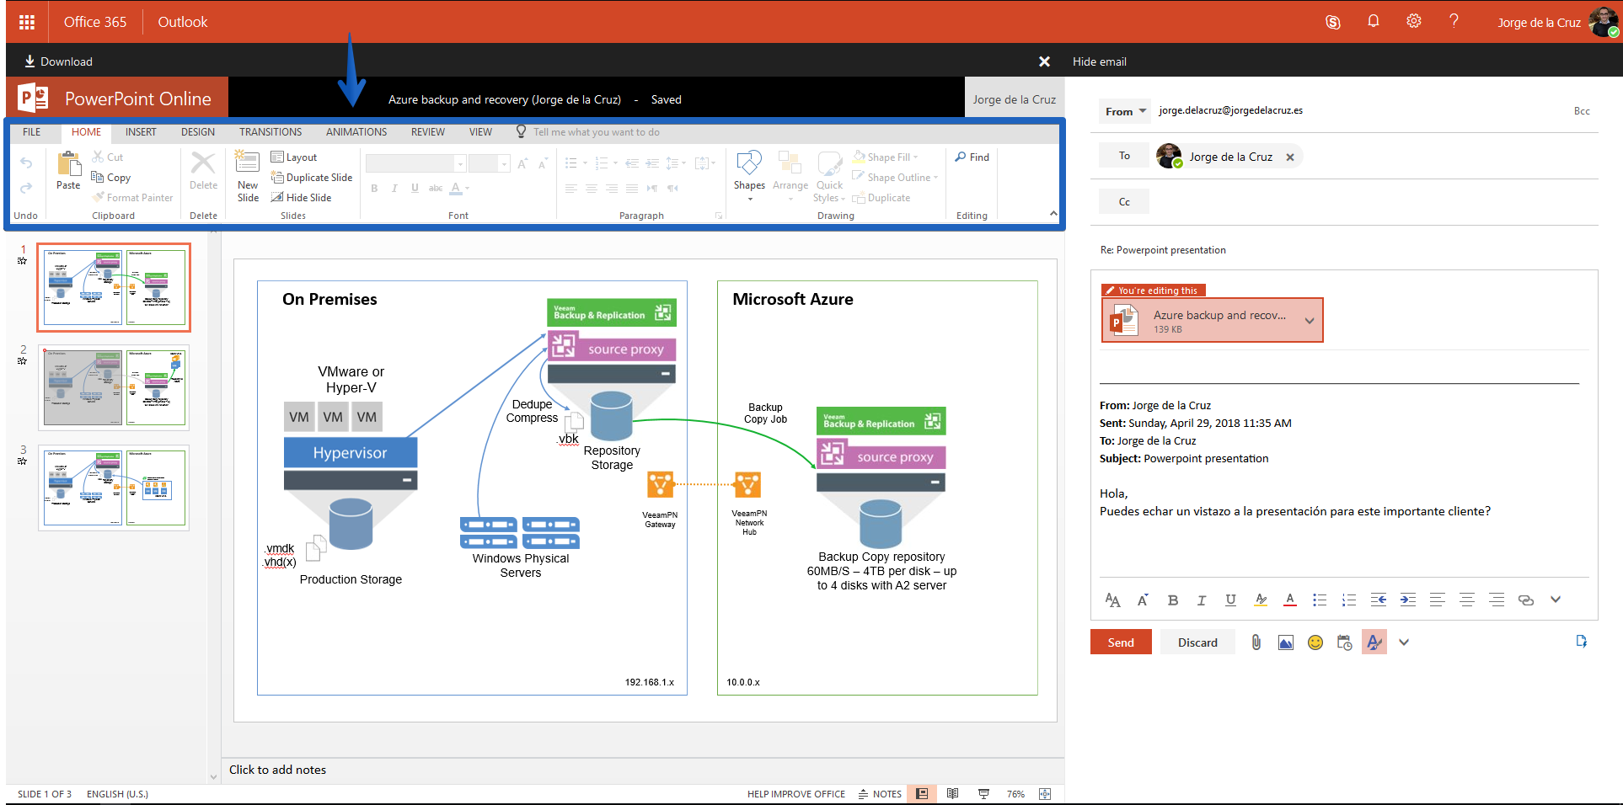
Task: Click the insert hyperlink icon
Action: (x=1525, y=600)
